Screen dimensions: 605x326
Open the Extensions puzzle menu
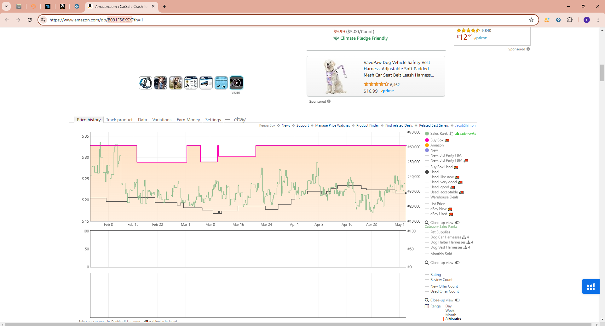pos(570,20)
